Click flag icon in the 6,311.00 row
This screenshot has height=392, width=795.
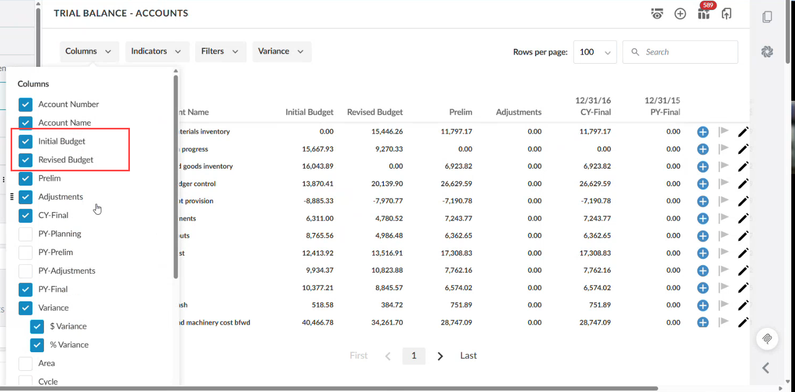click(723, 218)
